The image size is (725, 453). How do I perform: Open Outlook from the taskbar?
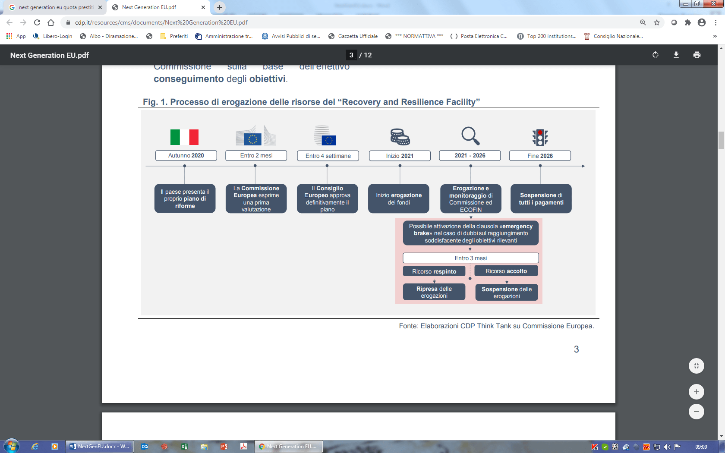(145, 447)
